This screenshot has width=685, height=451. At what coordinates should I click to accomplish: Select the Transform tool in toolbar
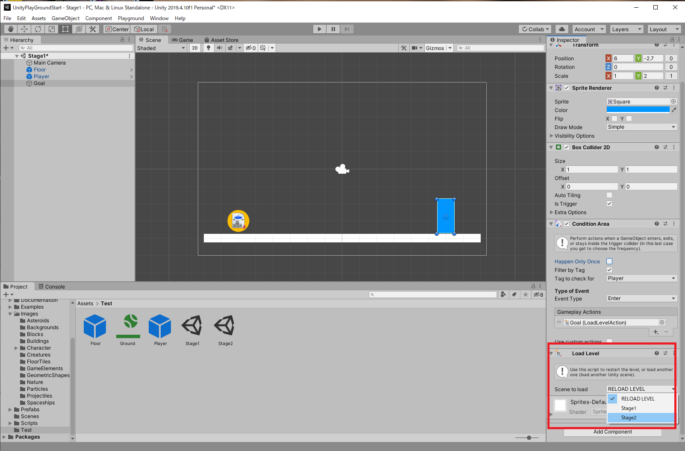point(79,29)
